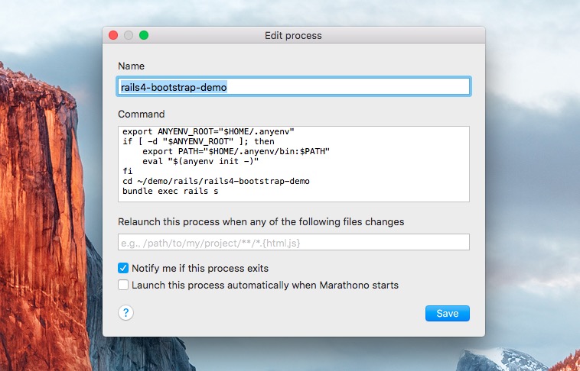Click the green zoom window button
The image size is (580, 371).
tap(144, 35)
